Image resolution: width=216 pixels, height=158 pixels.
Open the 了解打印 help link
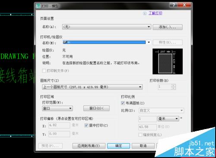pos(156,13)
